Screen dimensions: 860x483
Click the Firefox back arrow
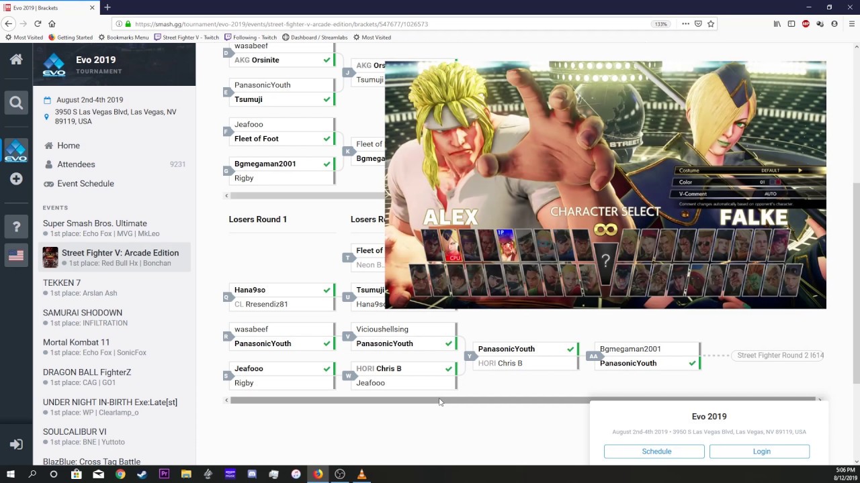pos(9,23)
